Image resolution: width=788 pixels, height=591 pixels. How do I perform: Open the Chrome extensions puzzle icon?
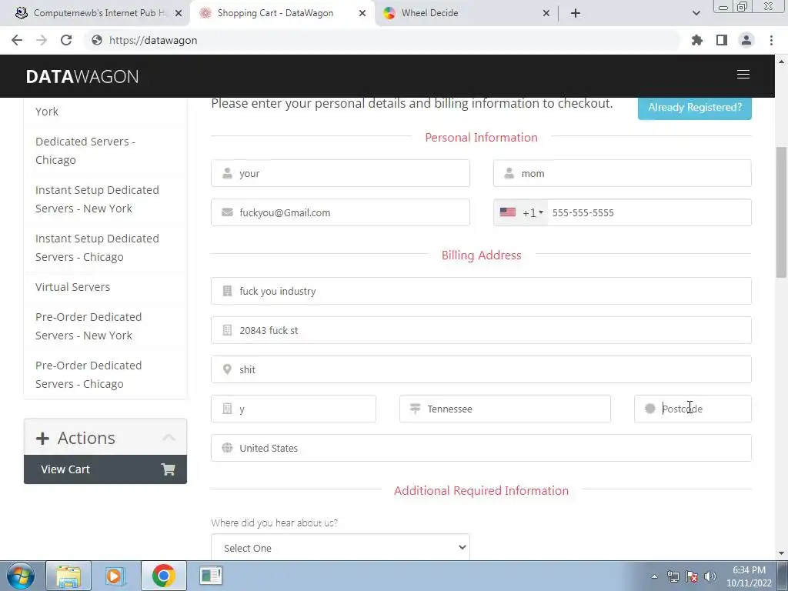coord(697,40)
